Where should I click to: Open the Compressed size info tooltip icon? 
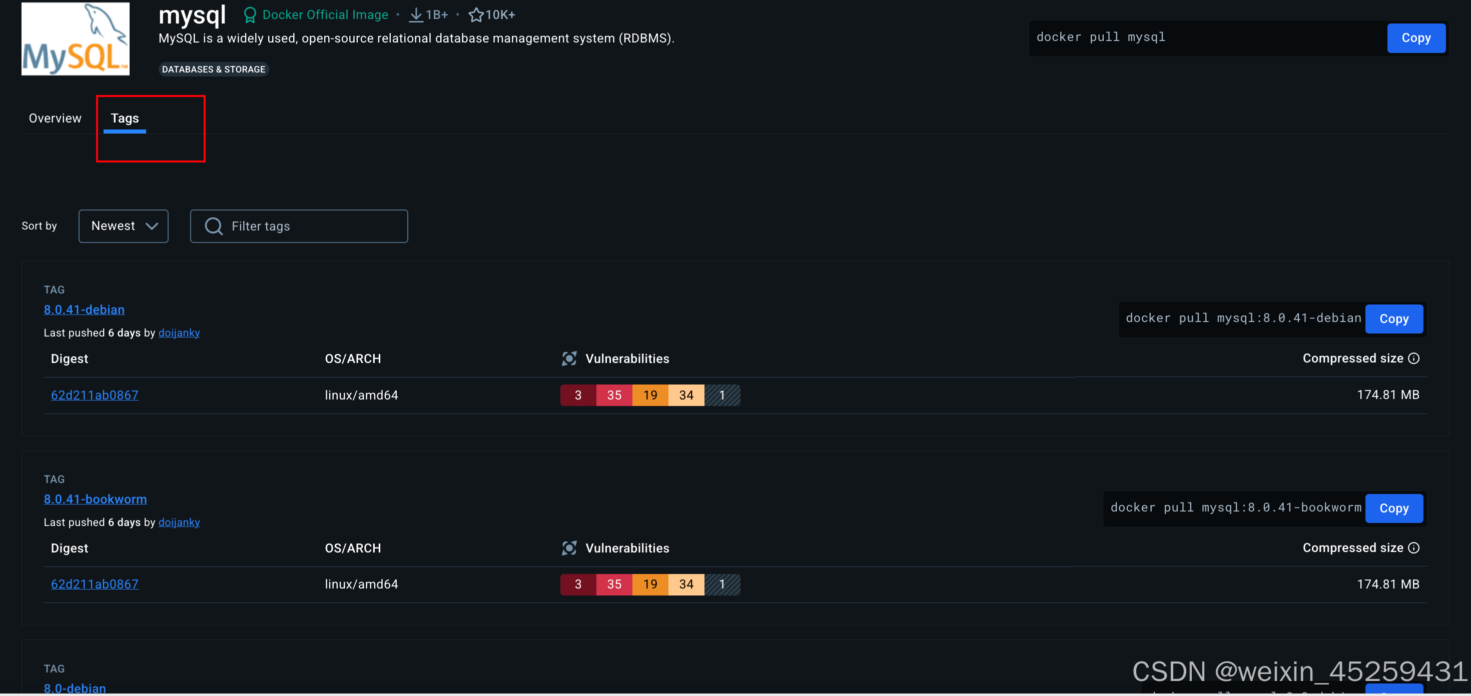tap(1413, 358)
